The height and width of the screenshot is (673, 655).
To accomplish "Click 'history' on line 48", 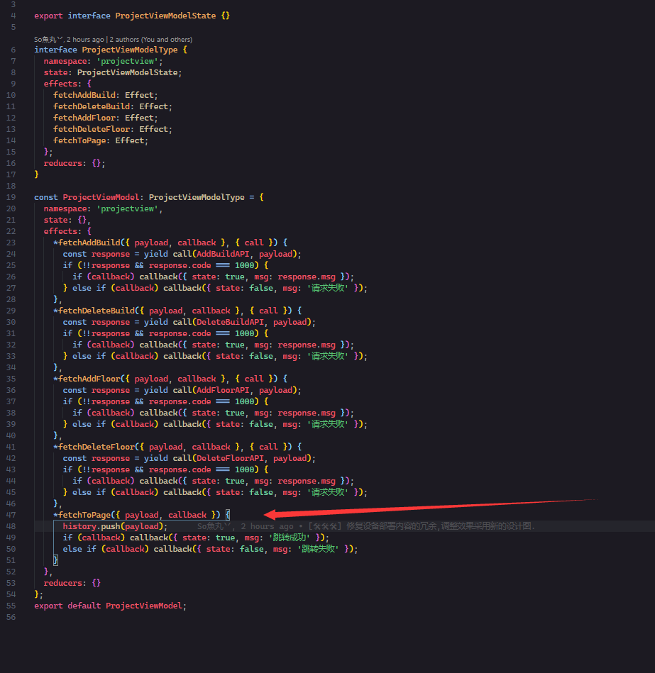I will click(x=80, y=527).
